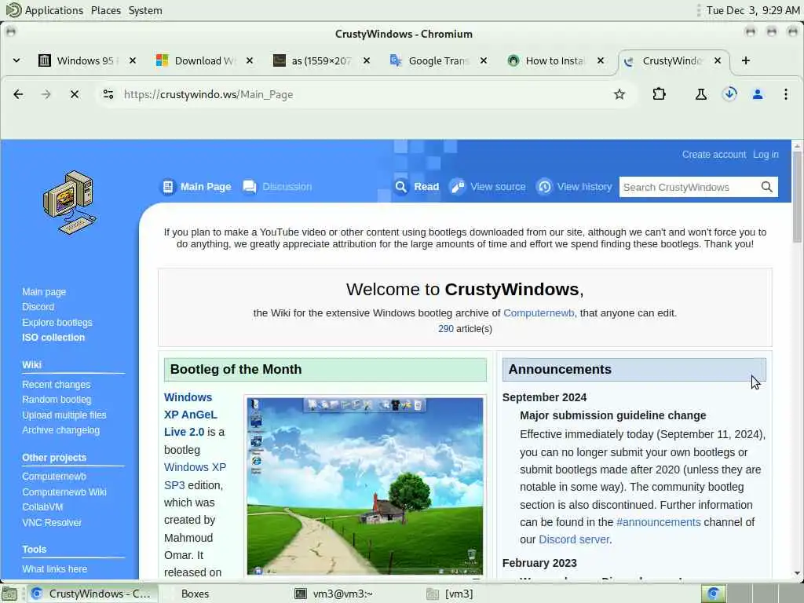The height and width of the screenshot is (603, 804).
Task: Open Upload multiple files link
Action: [64, 415]
